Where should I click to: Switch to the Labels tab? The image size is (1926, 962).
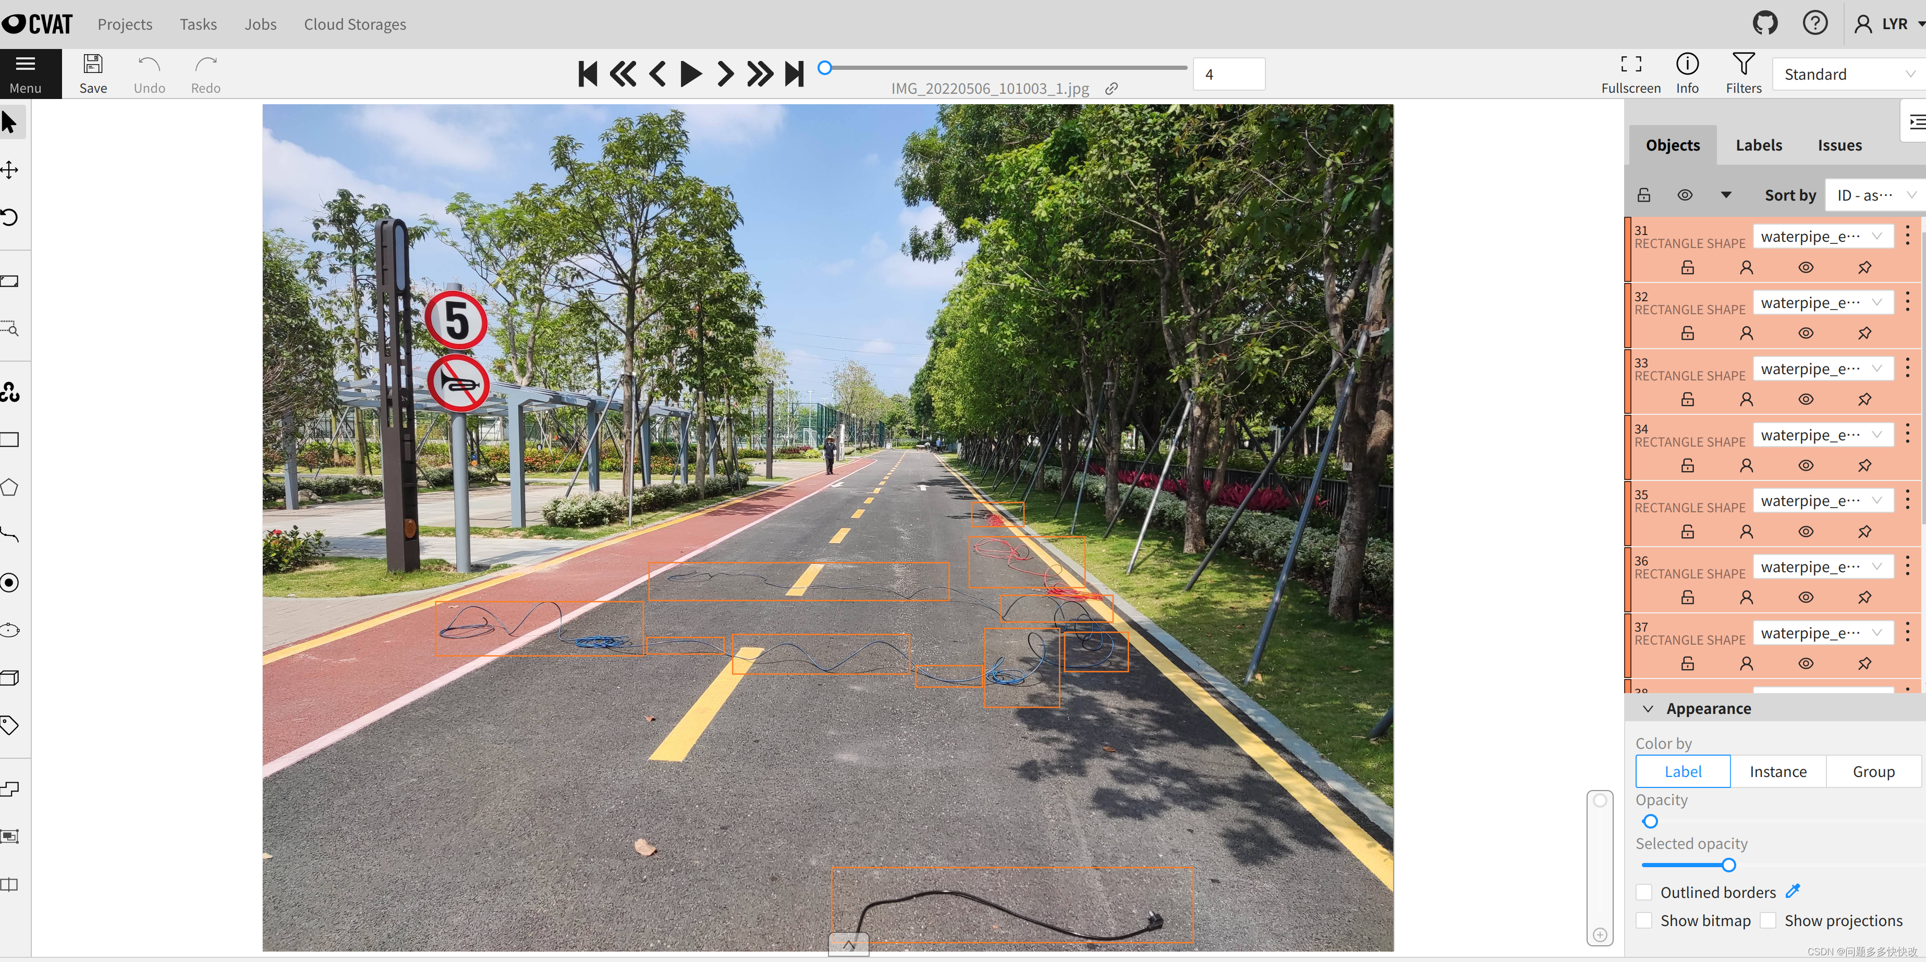[1759, 145]
